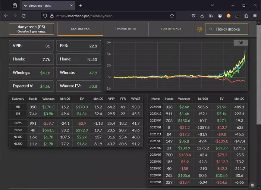Save page to Pocket
Viewport: 261px width, 190px height.
click(194, 16)
